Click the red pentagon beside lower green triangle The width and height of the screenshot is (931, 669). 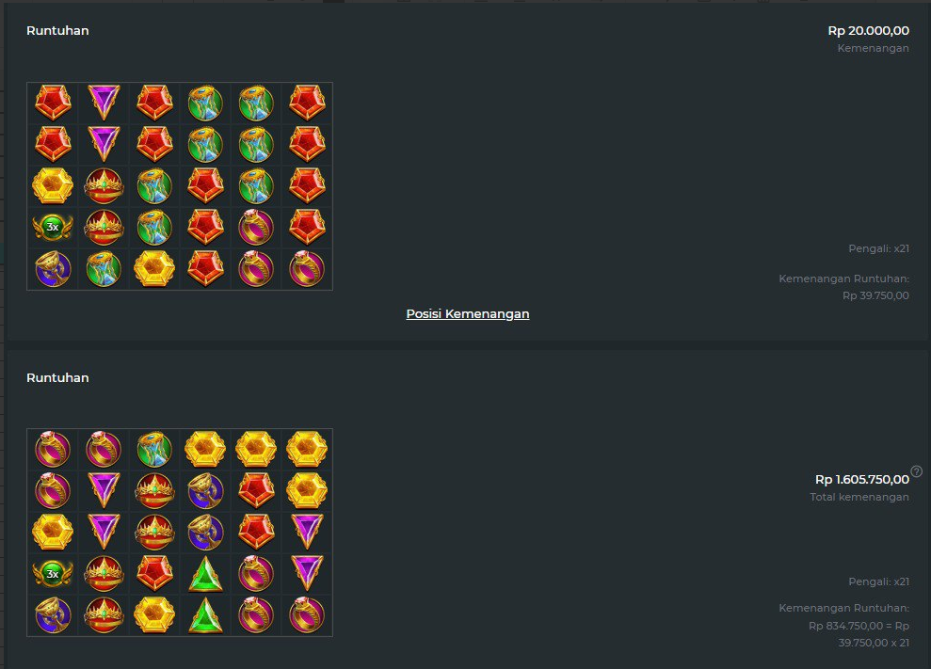pyautogui.click(x=154, y=573)
